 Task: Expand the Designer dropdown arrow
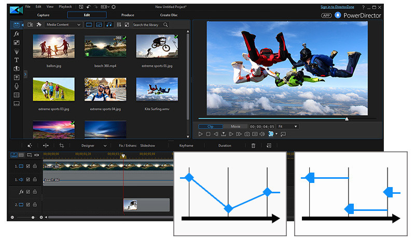105,146
